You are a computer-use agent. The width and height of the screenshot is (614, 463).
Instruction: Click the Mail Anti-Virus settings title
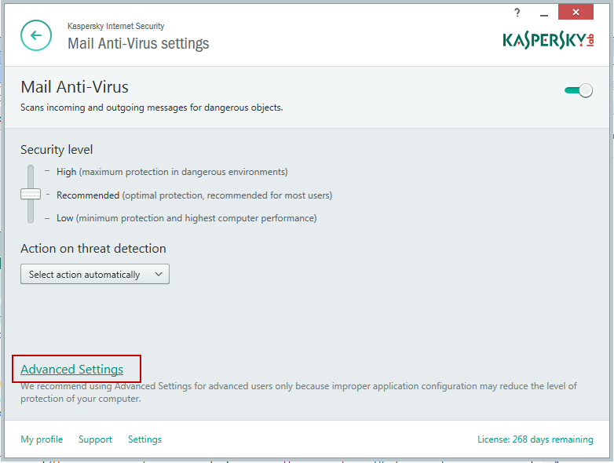coord(138,43)
